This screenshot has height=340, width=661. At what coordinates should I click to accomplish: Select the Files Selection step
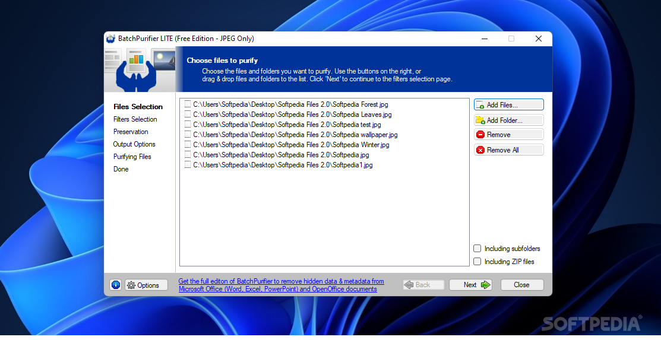(x=138, y=107)
